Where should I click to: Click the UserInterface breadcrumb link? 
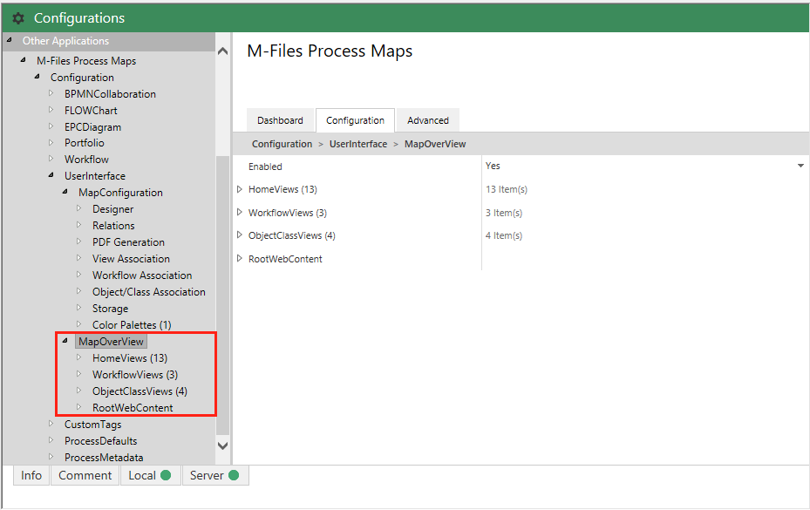click(x=357, y=144)
